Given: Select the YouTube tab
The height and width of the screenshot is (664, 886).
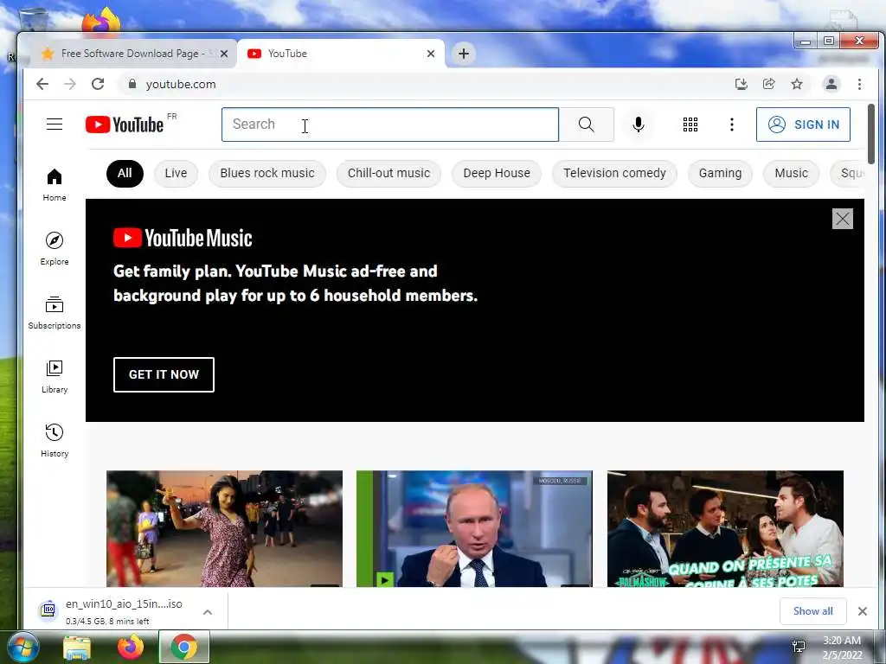Looking at the screenshot, I should (341, 54).
